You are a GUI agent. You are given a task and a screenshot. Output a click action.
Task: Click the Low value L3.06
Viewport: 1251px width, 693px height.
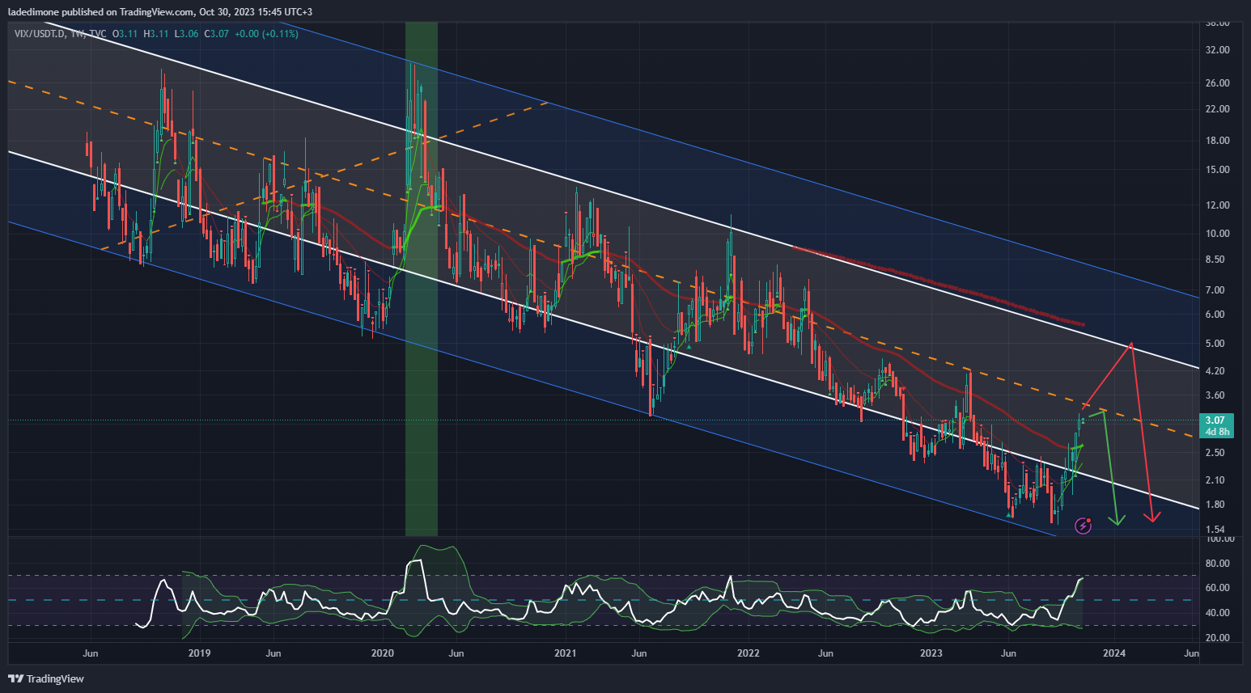pos(186,34)
